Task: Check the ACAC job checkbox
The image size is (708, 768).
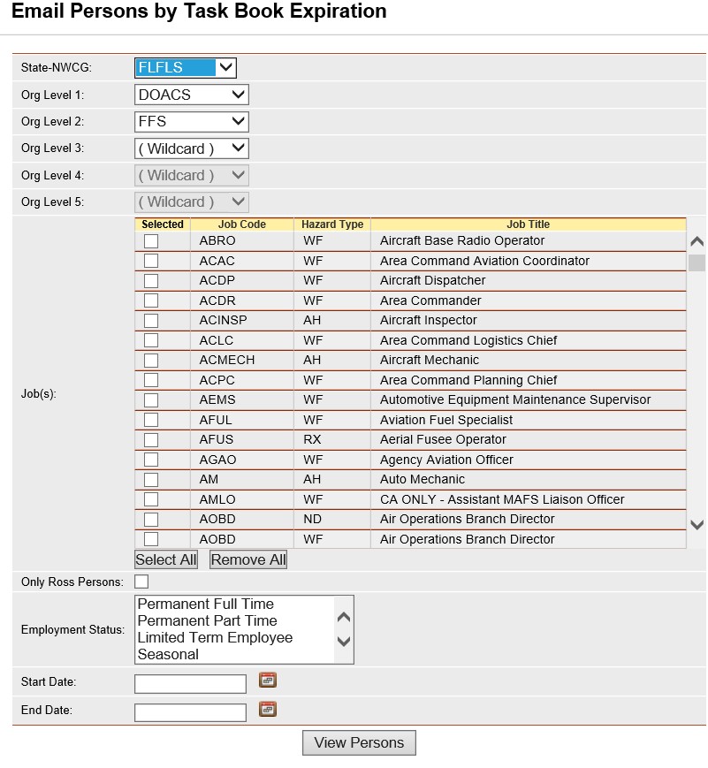Action: (x=151, y=261)
